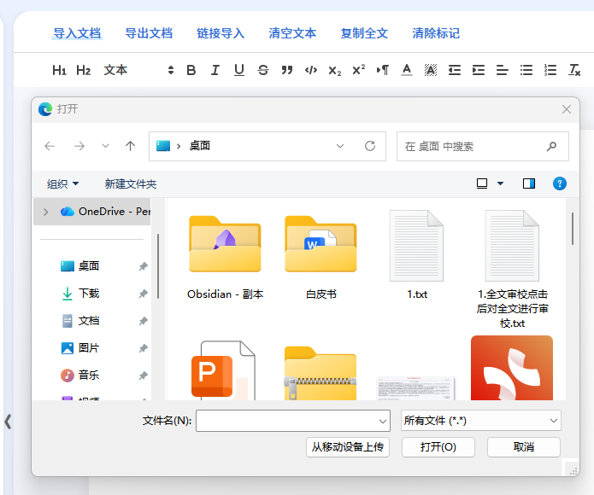Pick the text color icon
This screenshot has width=594, height=495.
[407, 70]
